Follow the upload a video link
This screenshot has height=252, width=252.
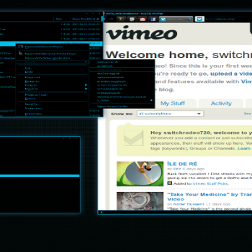point(231,74)
